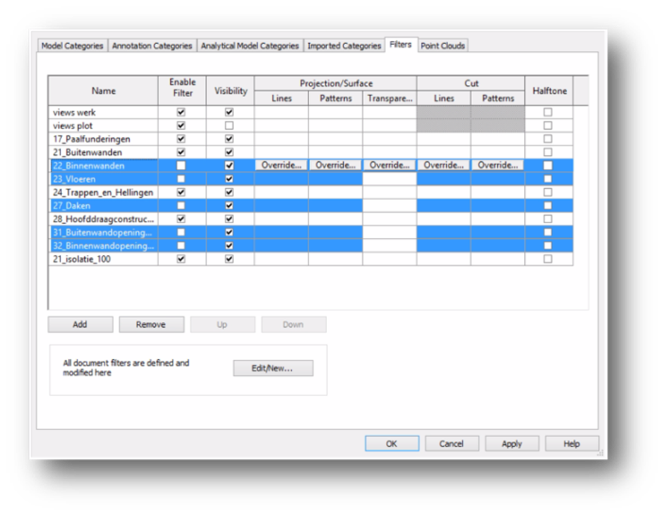Image resolution: width=661 pixels, height=514 pixels.
Task: Open Projection Patterns Override for 22_Binnenwanden
Action: click(x=335, y=165)
